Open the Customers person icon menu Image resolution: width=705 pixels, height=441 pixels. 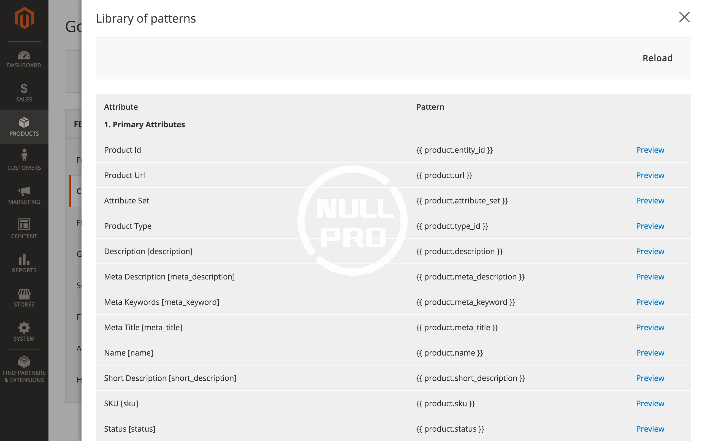click(x=24, y=155)
